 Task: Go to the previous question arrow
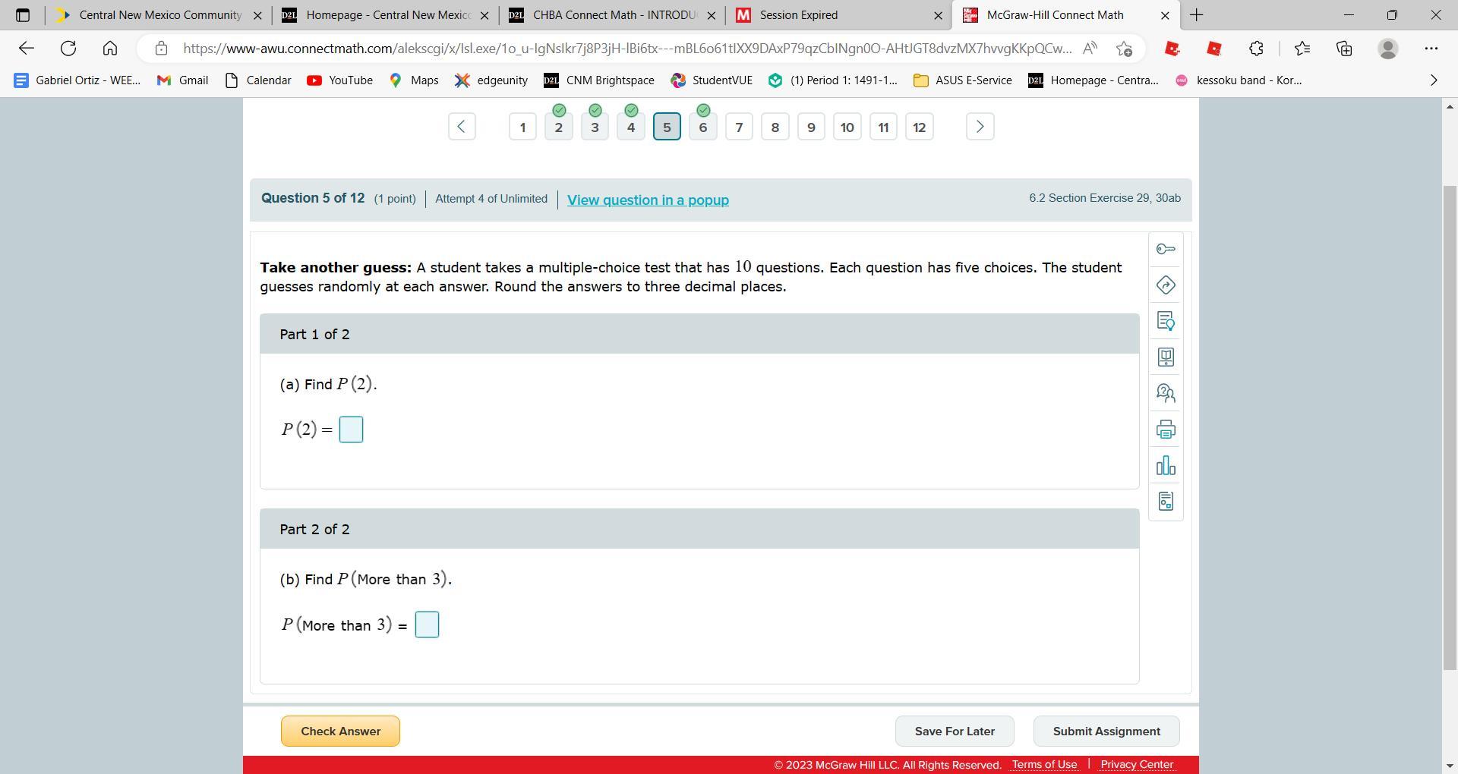(462, 127)
